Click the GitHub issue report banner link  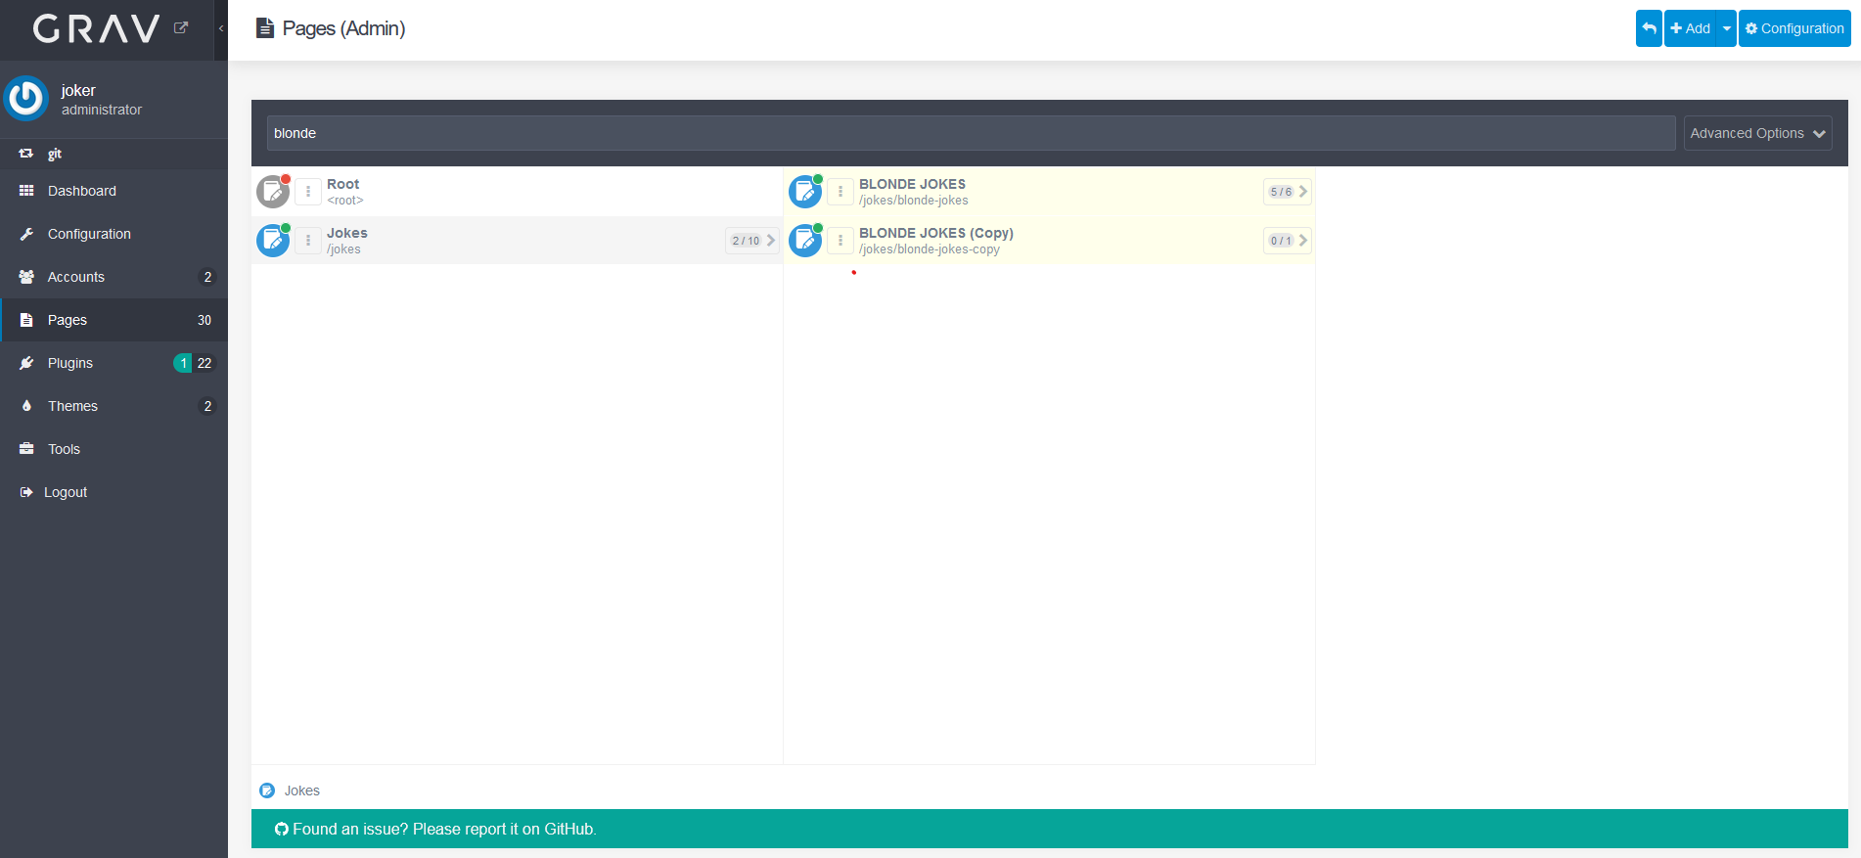pyautogui.click(x=444, y=829)
